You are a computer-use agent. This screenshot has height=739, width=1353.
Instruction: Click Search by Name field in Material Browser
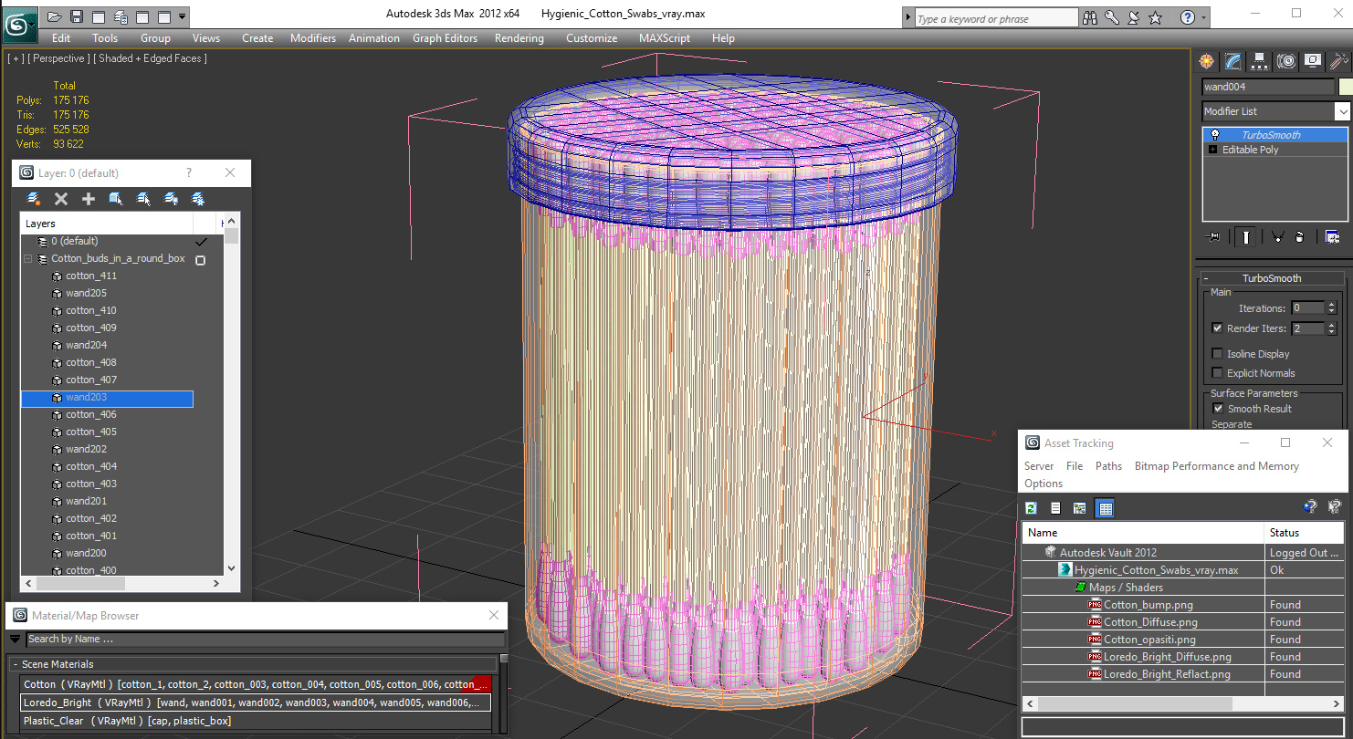[x=265, y=640]
